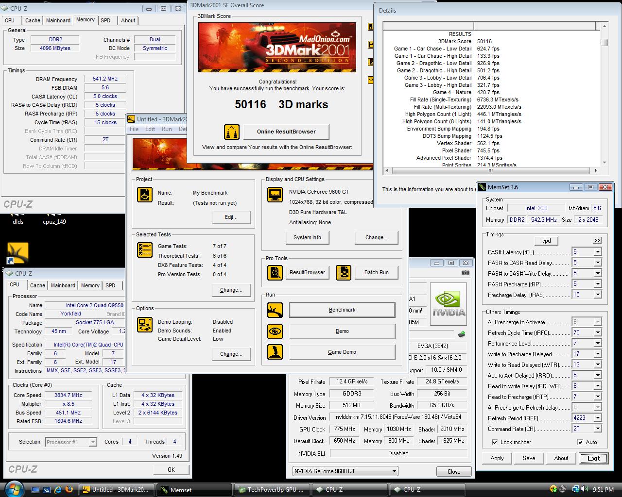Click the Selected Tests checklist icon
The image size is (622, 497).
(x=145, y=249)
